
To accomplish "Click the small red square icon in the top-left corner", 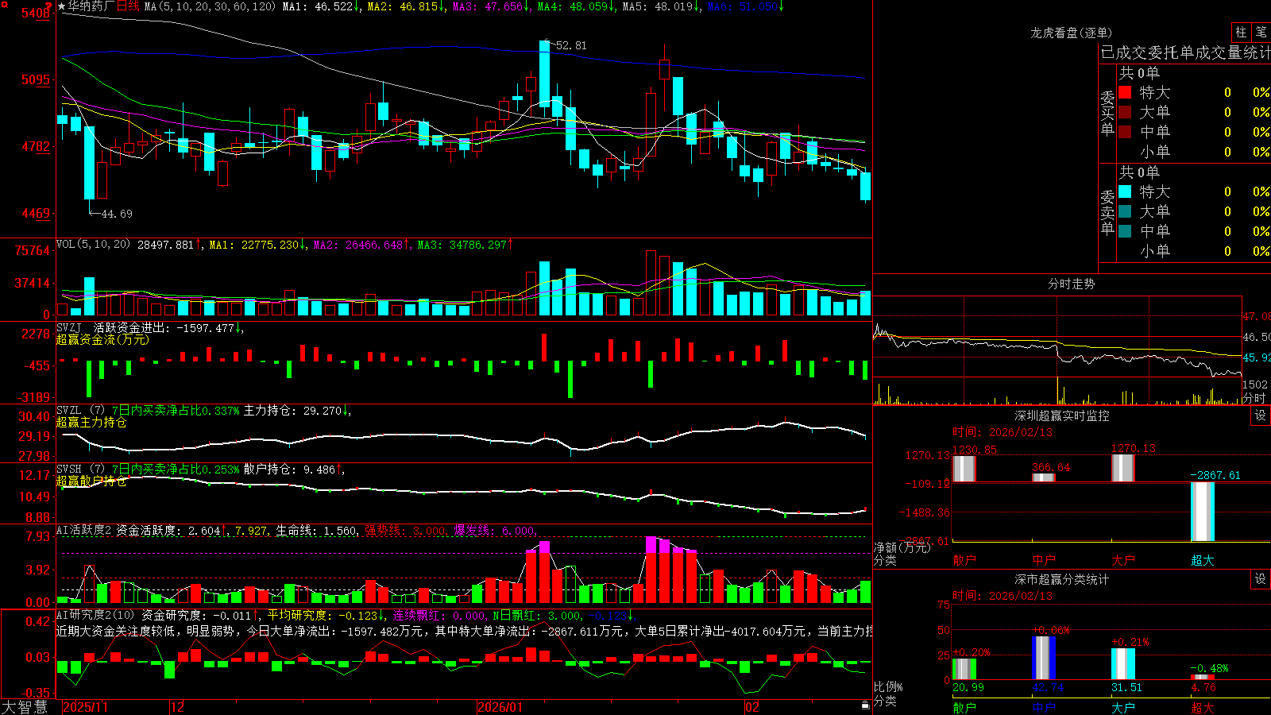I will [x=3, y=3].
